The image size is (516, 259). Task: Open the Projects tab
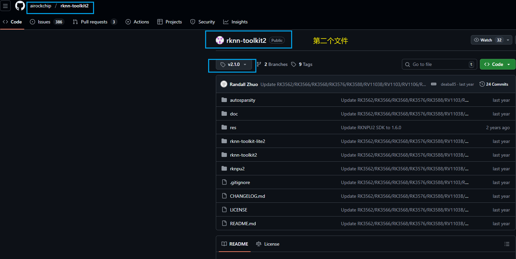[170, 22]
